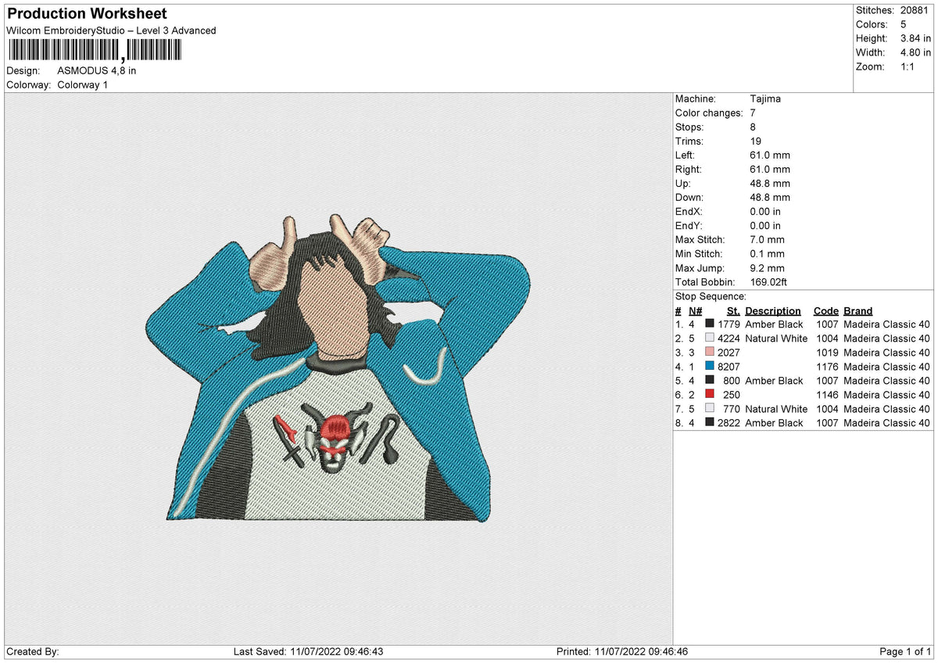Click thread code 1146
The width and height of the screenshot is (938, 663).
pos(828,395)
